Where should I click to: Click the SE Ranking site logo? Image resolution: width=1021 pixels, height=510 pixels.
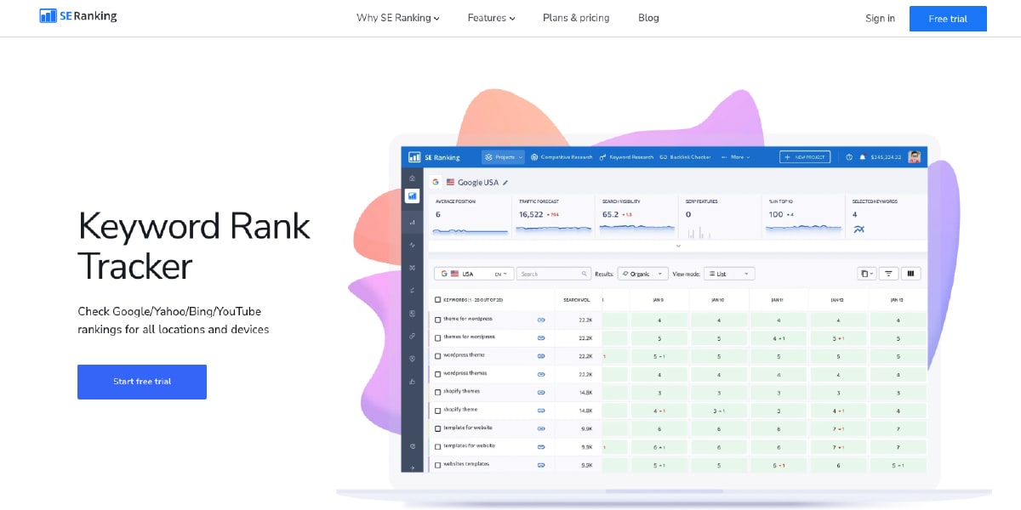[x=78, y=16]
